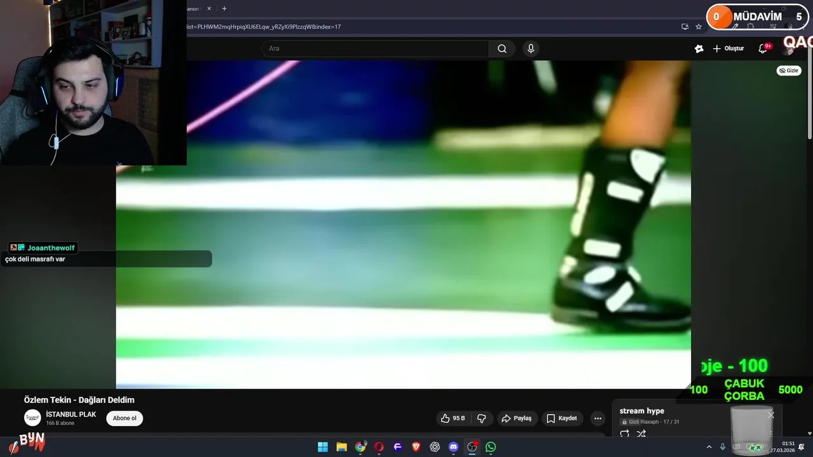Open the three-dot more actions menu
This screenshot has height=457, width=813.
[598, 418]
